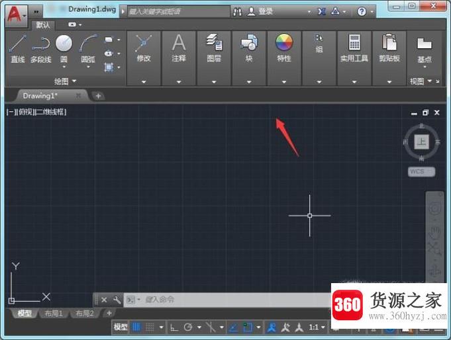
Task: Open the Utilities (实用工具) calculator icon
Action: (354, 42)
